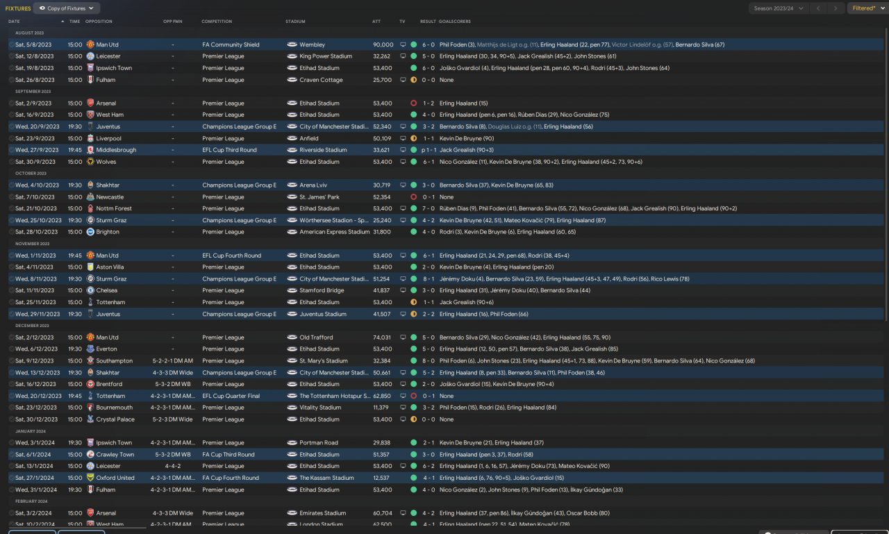Open The Tottenham Hotspur stadium link
This screenshot has height=534, width=889.
point(333,396)
